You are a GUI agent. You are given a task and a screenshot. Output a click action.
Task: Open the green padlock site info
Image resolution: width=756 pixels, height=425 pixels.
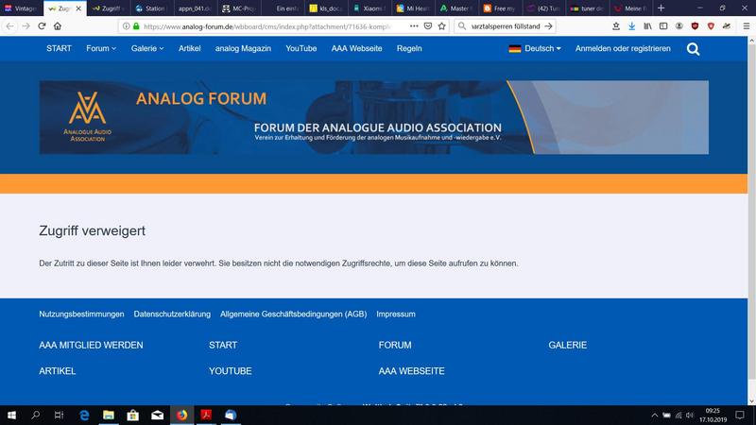(x=136, y=26)
